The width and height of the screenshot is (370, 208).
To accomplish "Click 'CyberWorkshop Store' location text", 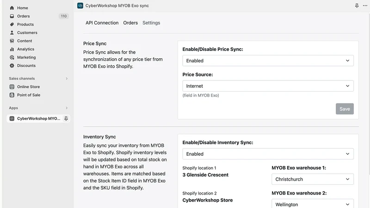I will [207, 200].
